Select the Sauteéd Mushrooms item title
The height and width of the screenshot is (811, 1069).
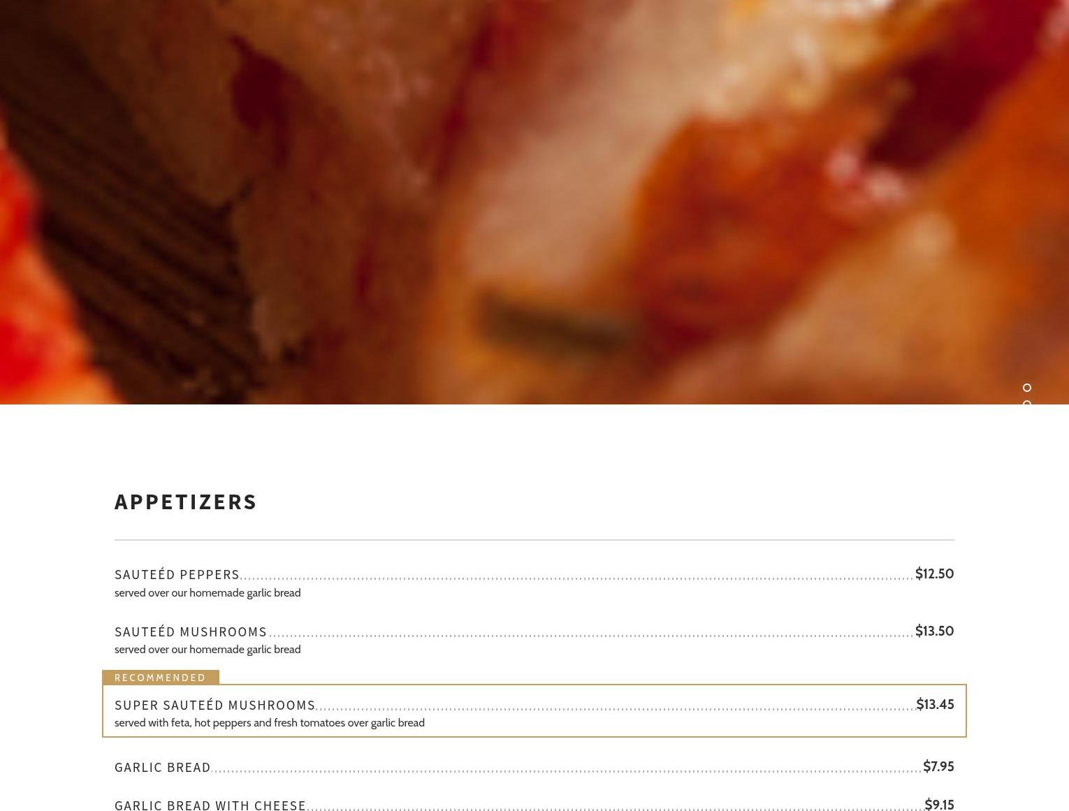tap(191, 631)
